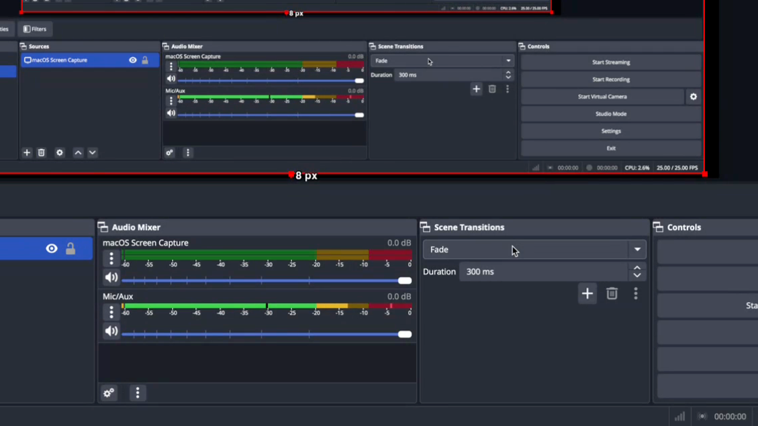Image resolution: width=758 pixels, height=426 pixels.
Task: Open the Filters button above Sources
Action: tap(35, 29)
